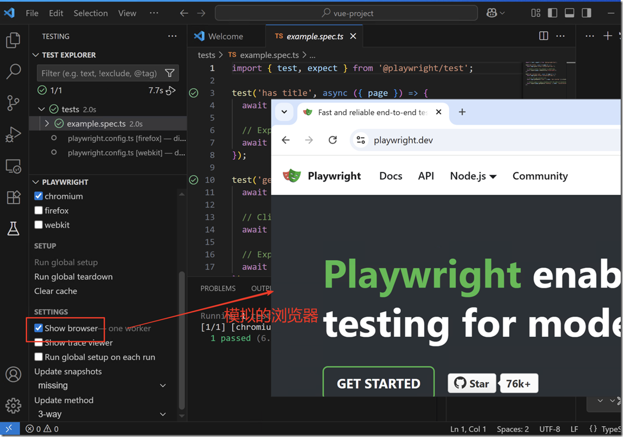Screen dimensions: 623x437
Task: Toggle bottom panel layout icon
Action: tap(569, 13)
